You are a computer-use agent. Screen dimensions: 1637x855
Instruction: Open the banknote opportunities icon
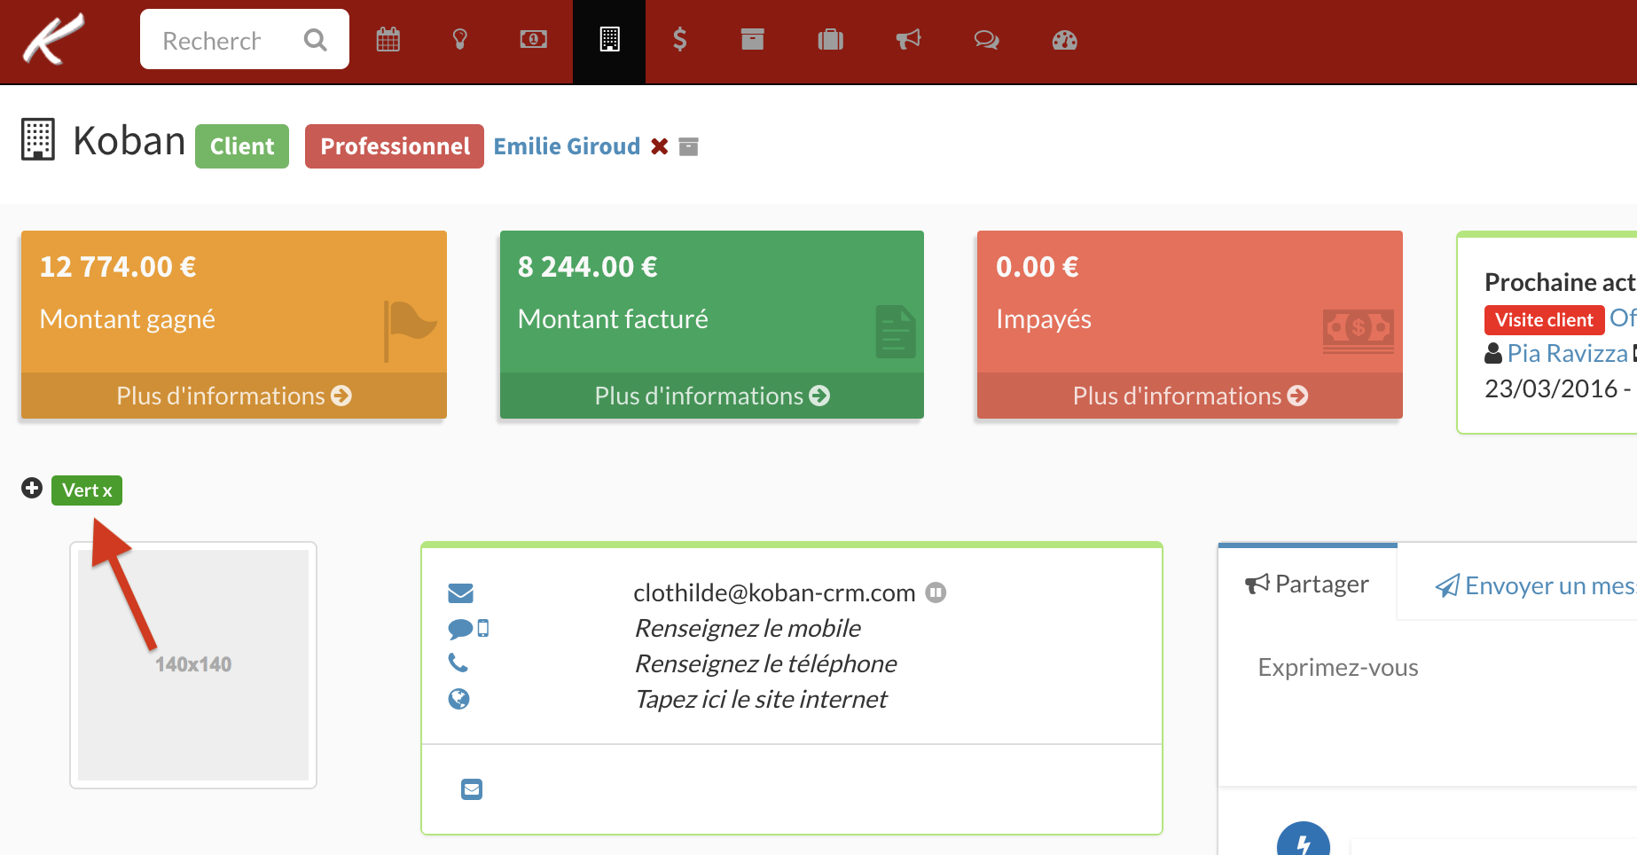pyautogui.click(x=533, y=40)
